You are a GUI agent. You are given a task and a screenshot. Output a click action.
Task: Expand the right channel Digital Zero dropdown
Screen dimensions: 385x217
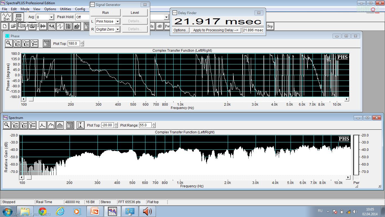pyautogui.click(x=118, y=29)
